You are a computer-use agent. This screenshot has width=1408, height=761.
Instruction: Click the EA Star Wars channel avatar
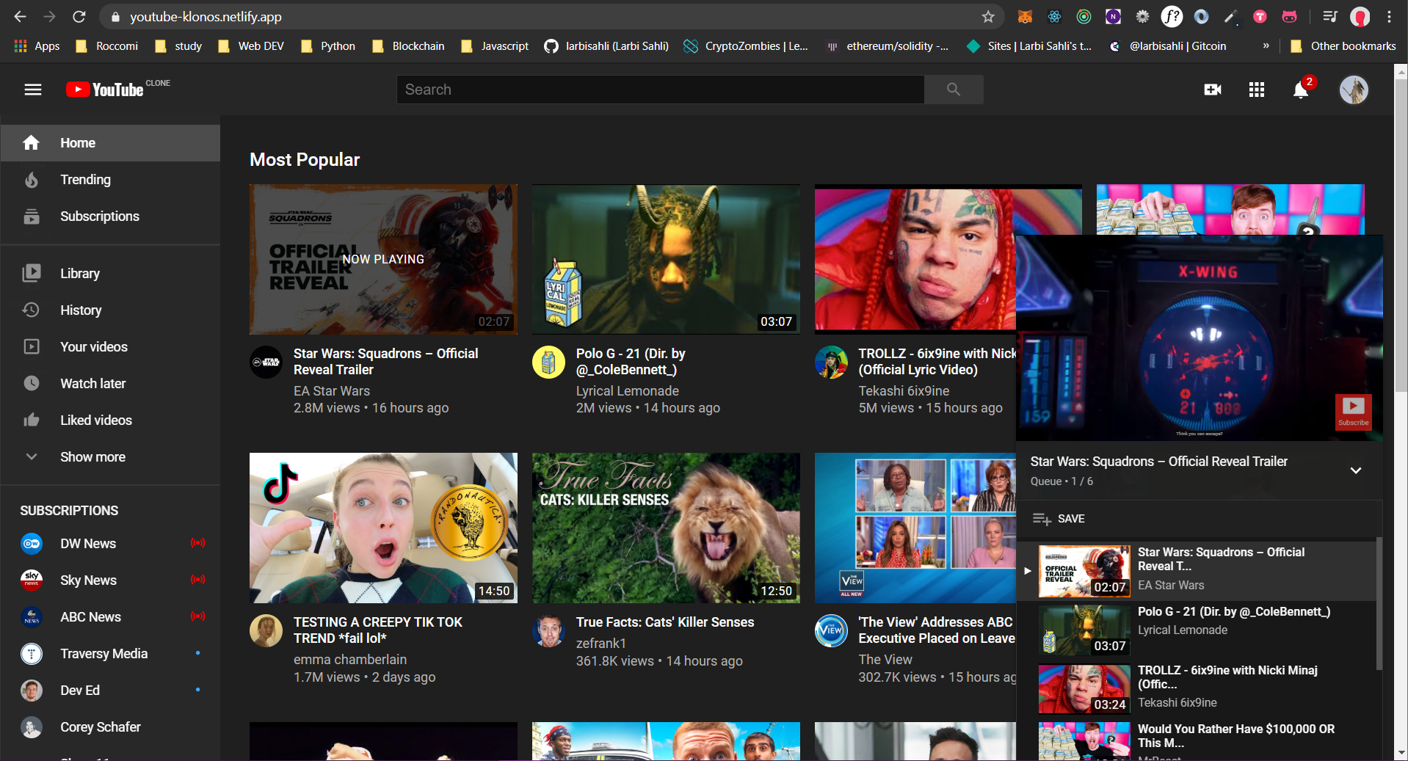[266, 362]
